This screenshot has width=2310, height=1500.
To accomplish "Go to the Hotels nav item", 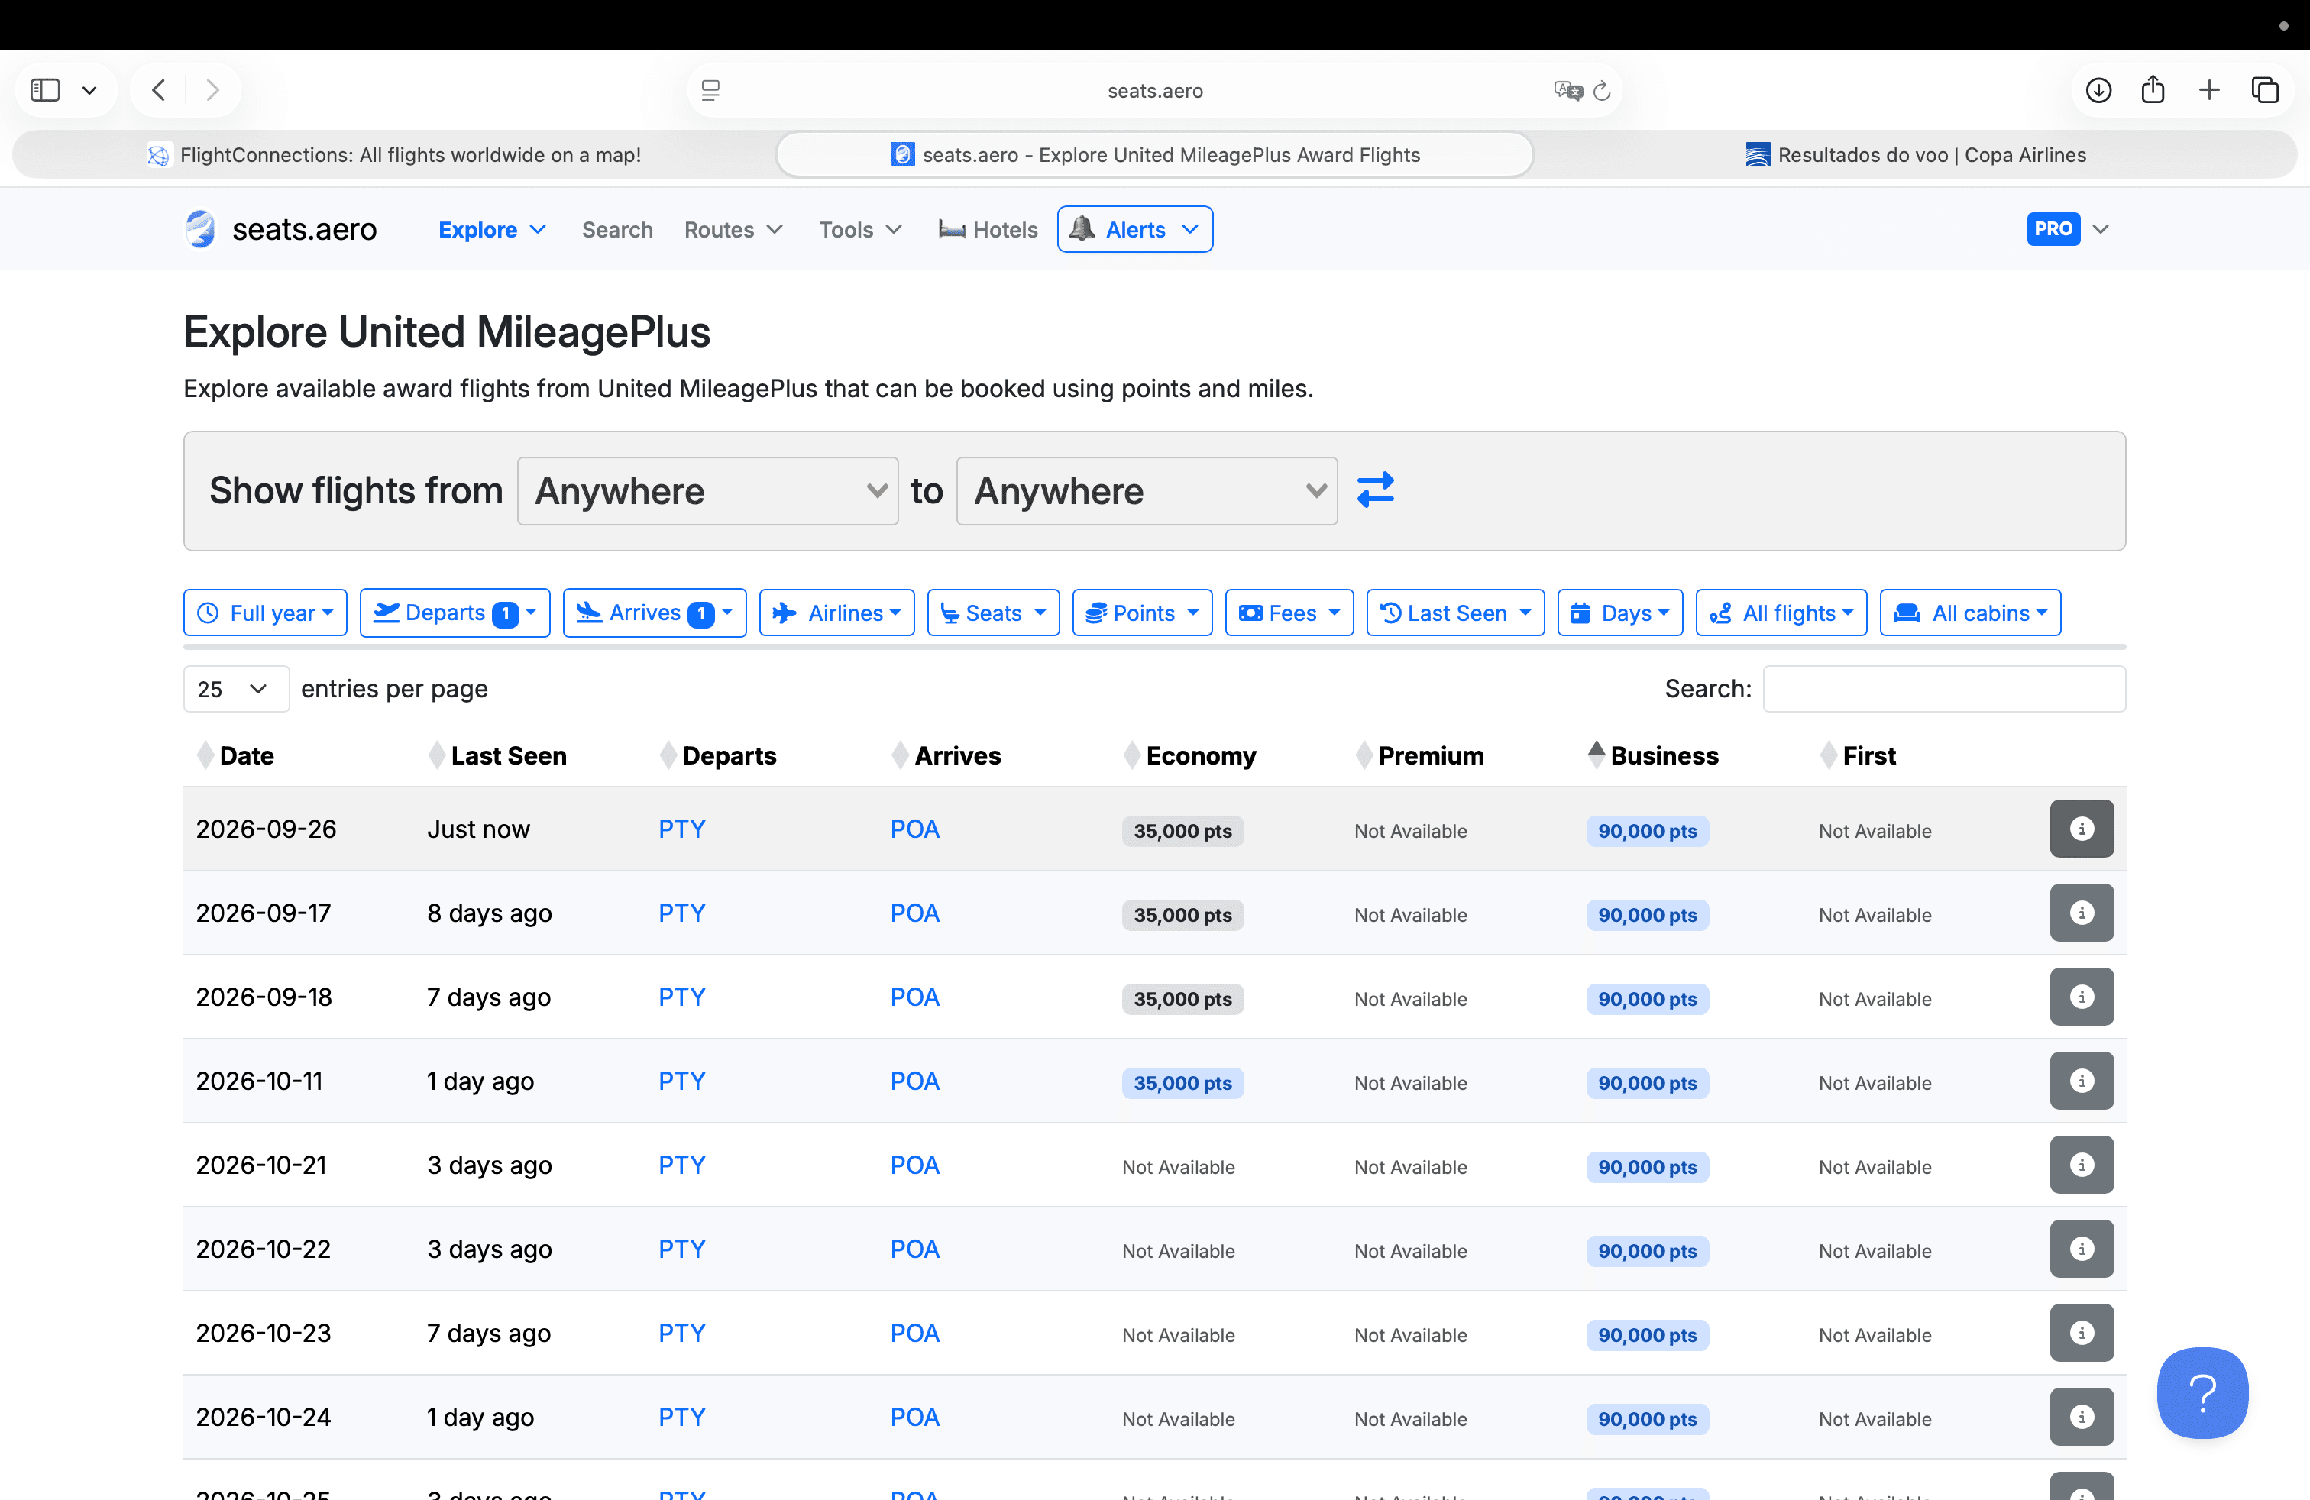I will pyautogui.click(x=988, y=230).
